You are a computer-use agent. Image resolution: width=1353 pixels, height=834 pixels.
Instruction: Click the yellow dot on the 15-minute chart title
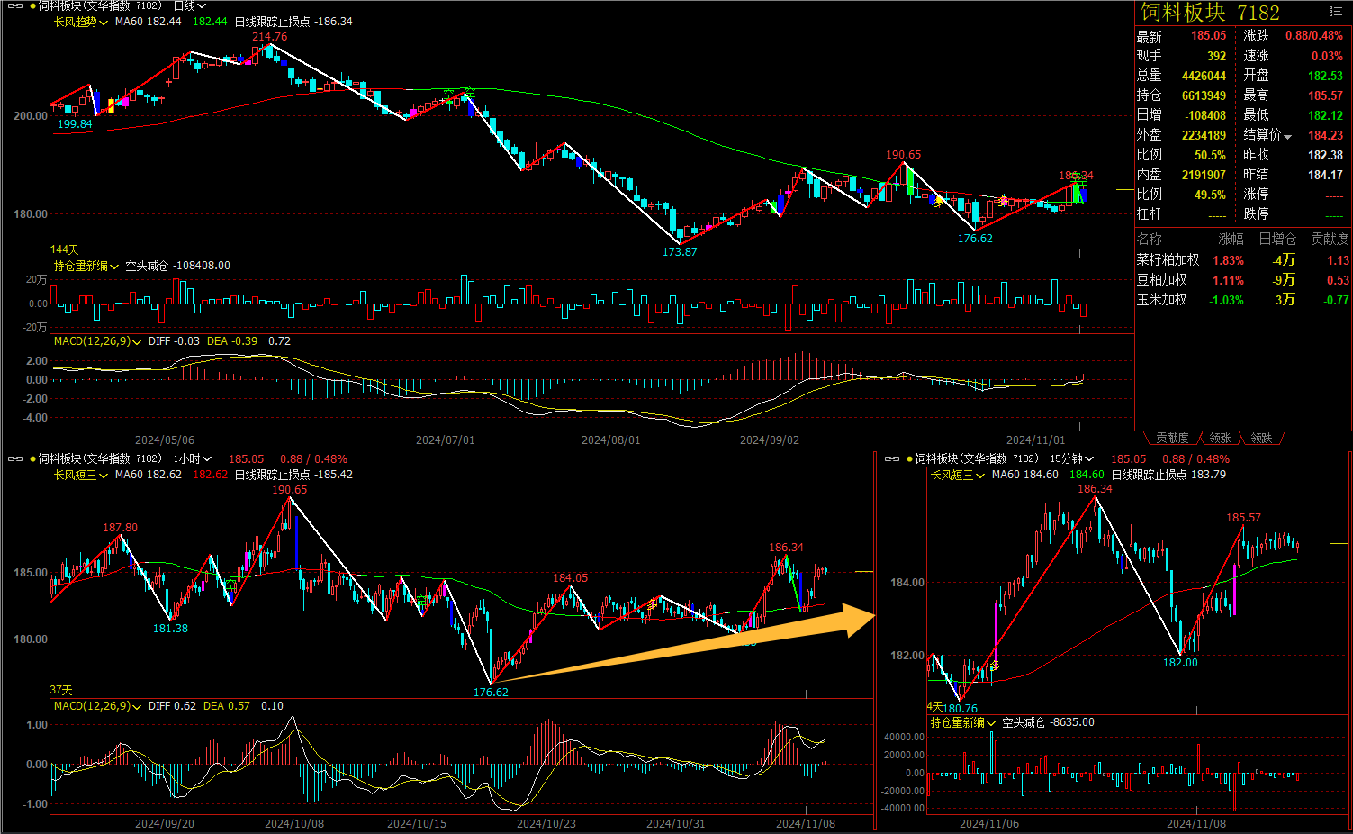910,459
